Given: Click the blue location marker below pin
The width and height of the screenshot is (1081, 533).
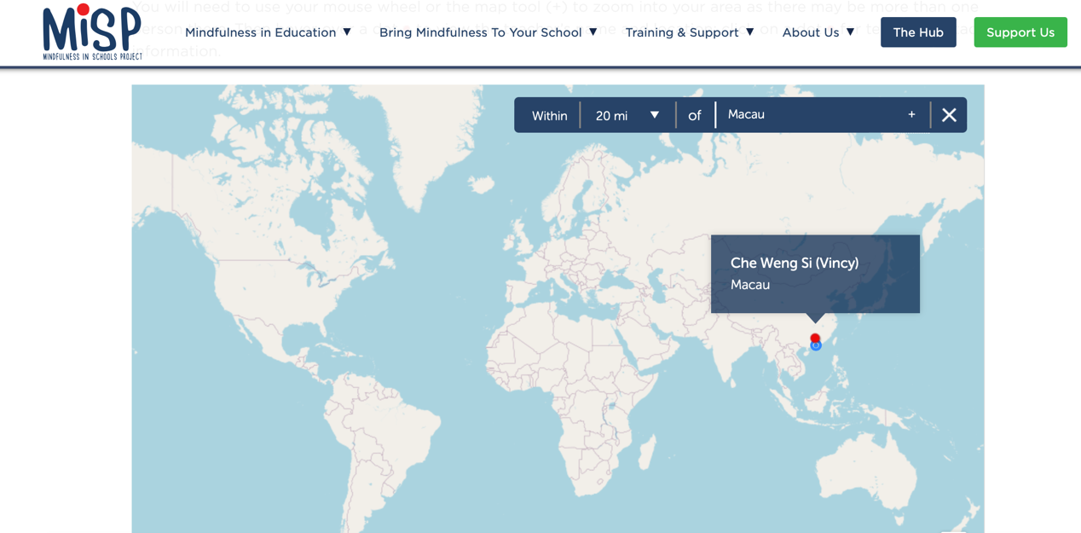Looking at the screenshot, I should [x=816, y=346].
